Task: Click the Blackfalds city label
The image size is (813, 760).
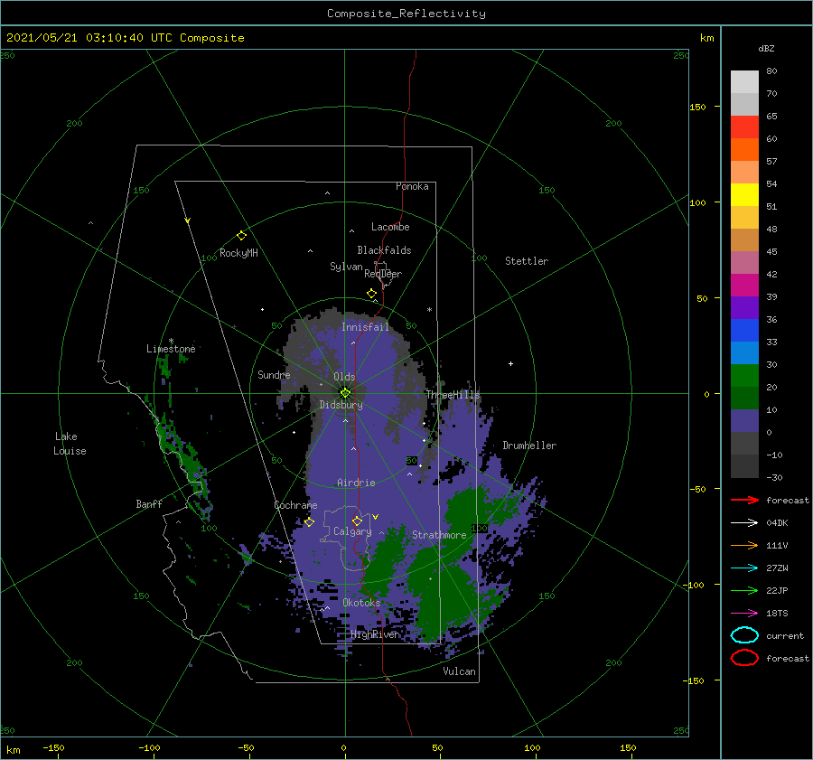Action: click(x=384, y=250)
